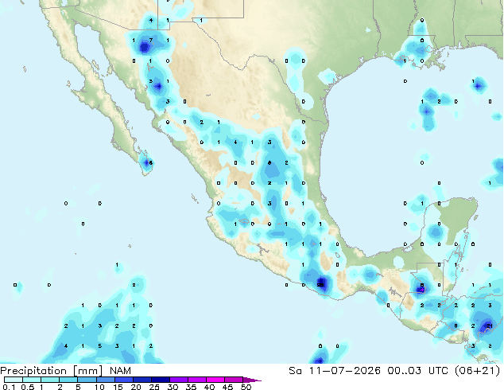The width and height of the screenshot is (504, 390).
Task: Click legend tick label '35'
Action: (191, 387)
